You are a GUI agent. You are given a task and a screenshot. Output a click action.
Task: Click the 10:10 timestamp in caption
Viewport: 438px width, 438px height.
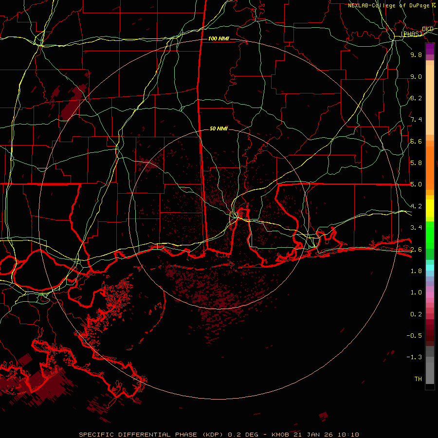tap(348, 435)
